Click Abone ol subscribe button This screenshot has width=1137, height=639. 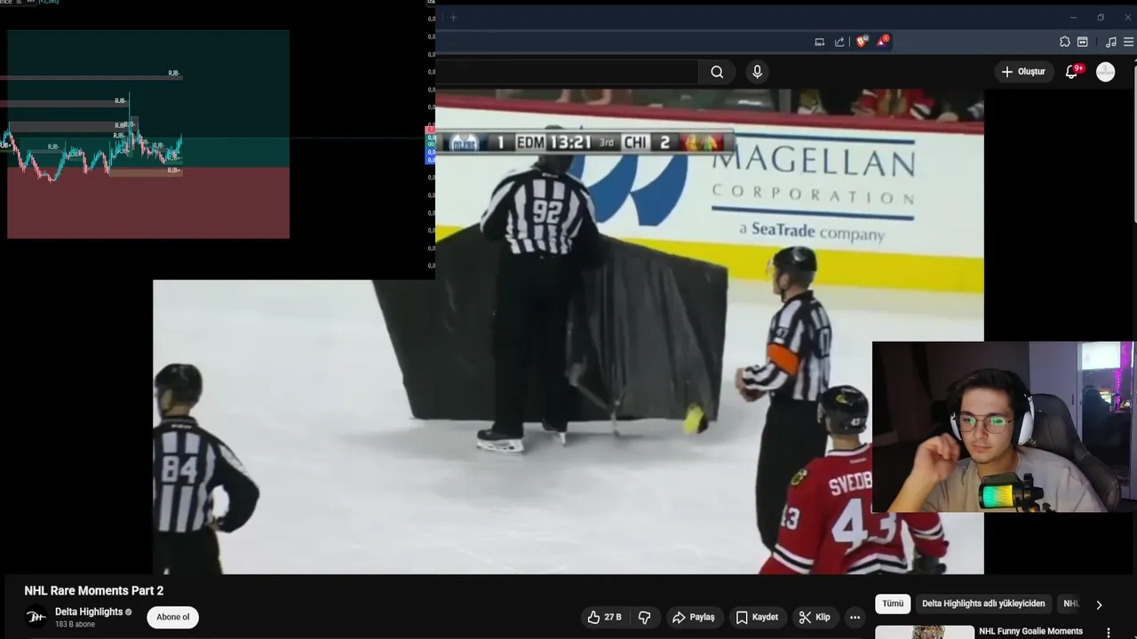(172, 617)
